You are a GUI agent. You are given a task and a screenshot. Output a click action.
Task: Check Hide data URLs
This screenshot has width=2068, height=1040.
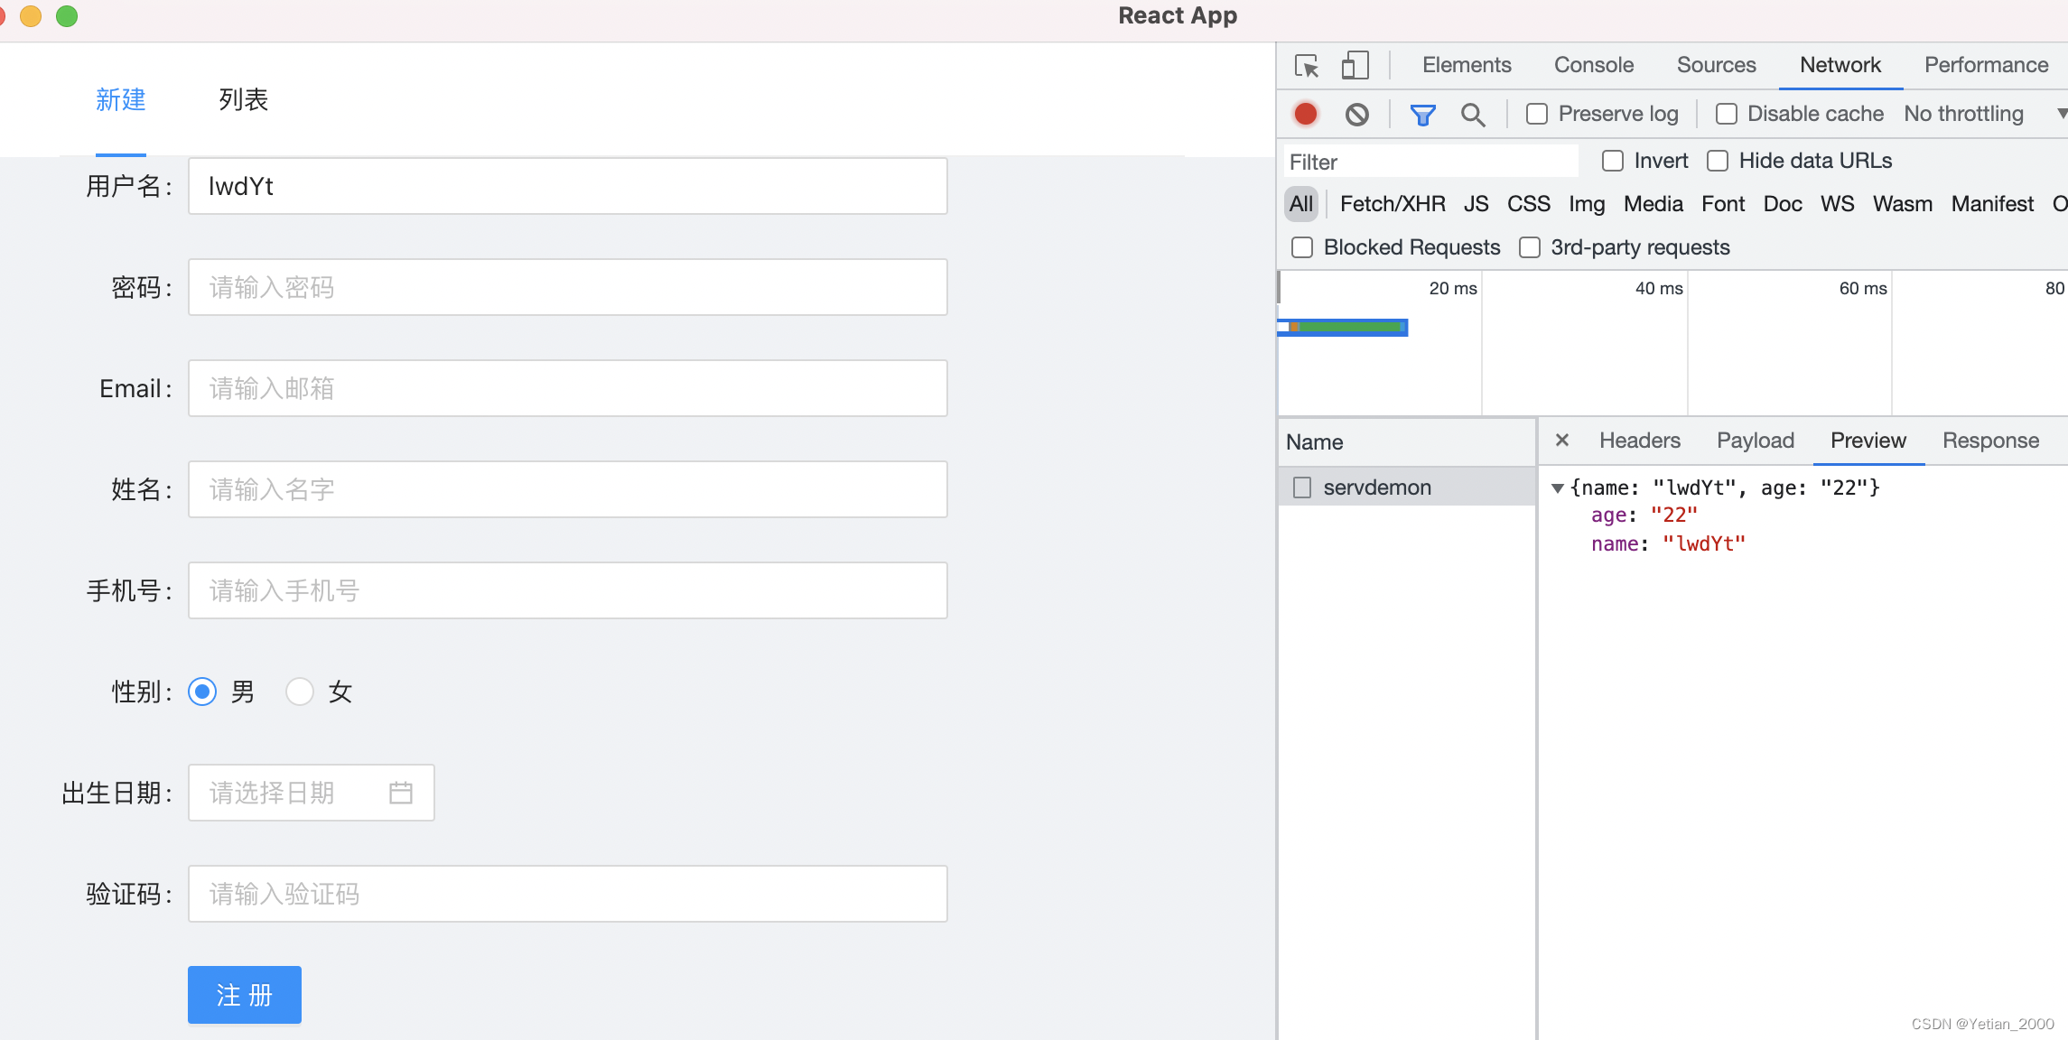[x=1718, y=161]
